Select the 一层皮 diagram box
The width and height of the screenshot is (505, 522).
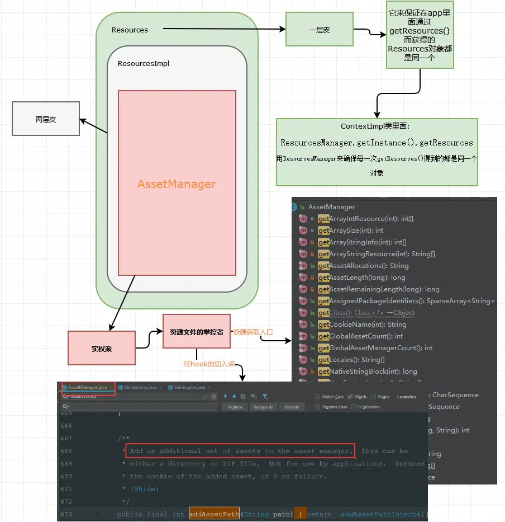tap(319, 29)
